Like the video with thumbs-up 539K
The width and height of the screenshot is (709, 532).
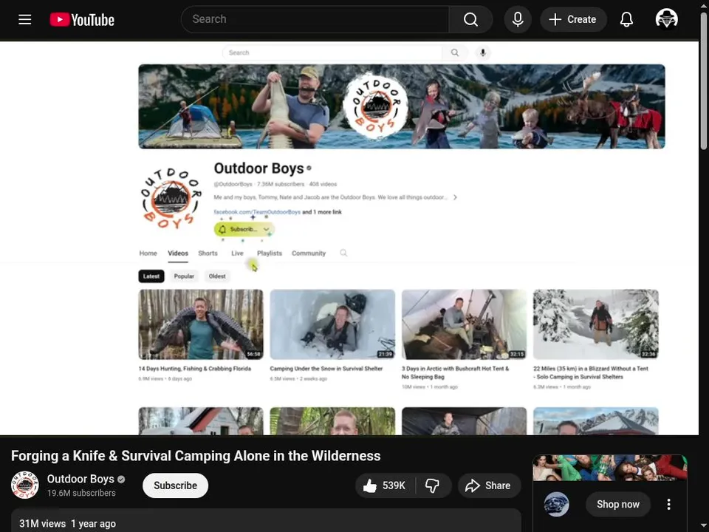click(x=385, y=486)
